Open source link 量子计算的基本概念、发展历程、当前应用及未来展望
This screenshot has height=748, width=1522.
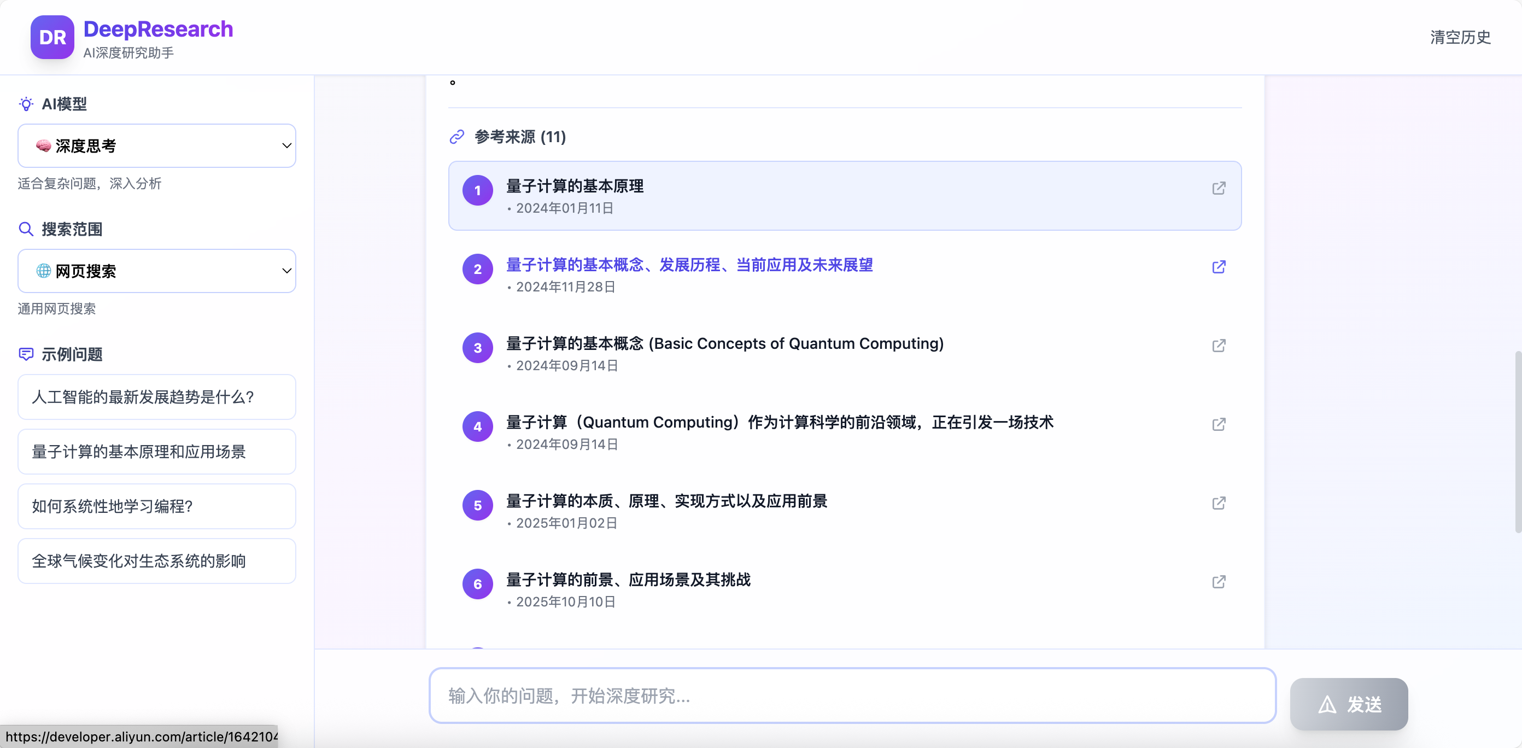point(689,265)
